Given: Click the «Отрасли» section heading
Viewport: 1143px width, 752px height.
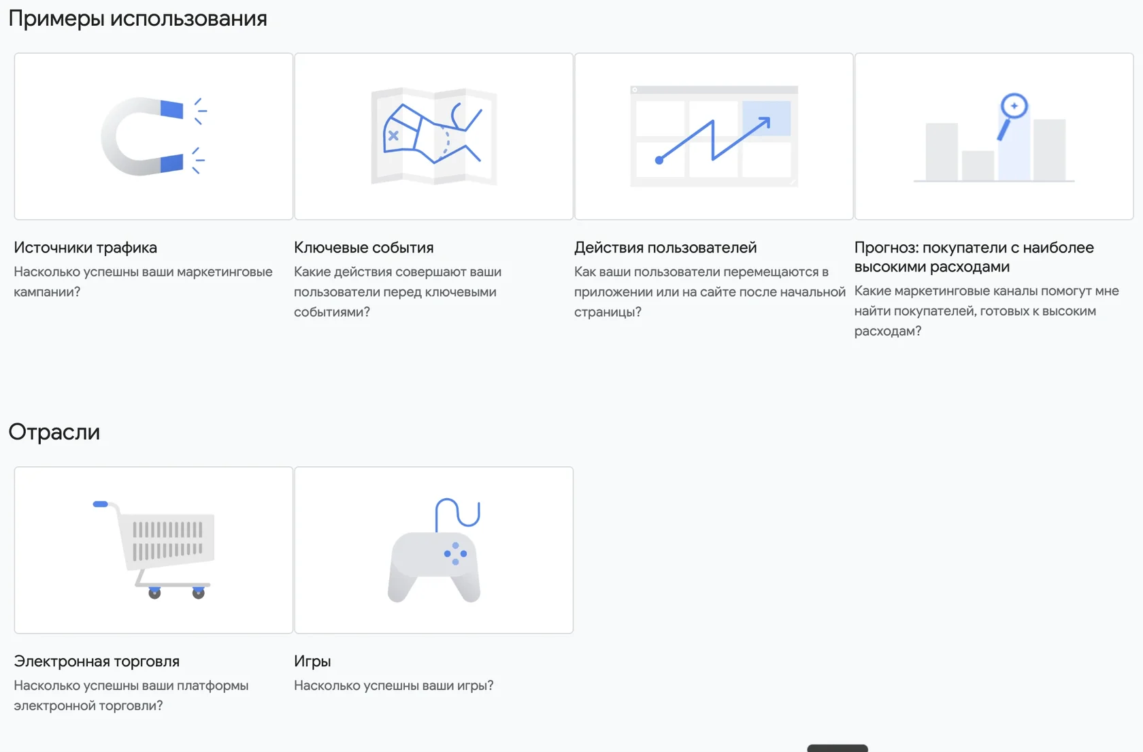Looking at the screenshot, I should (x=54, y=432).
